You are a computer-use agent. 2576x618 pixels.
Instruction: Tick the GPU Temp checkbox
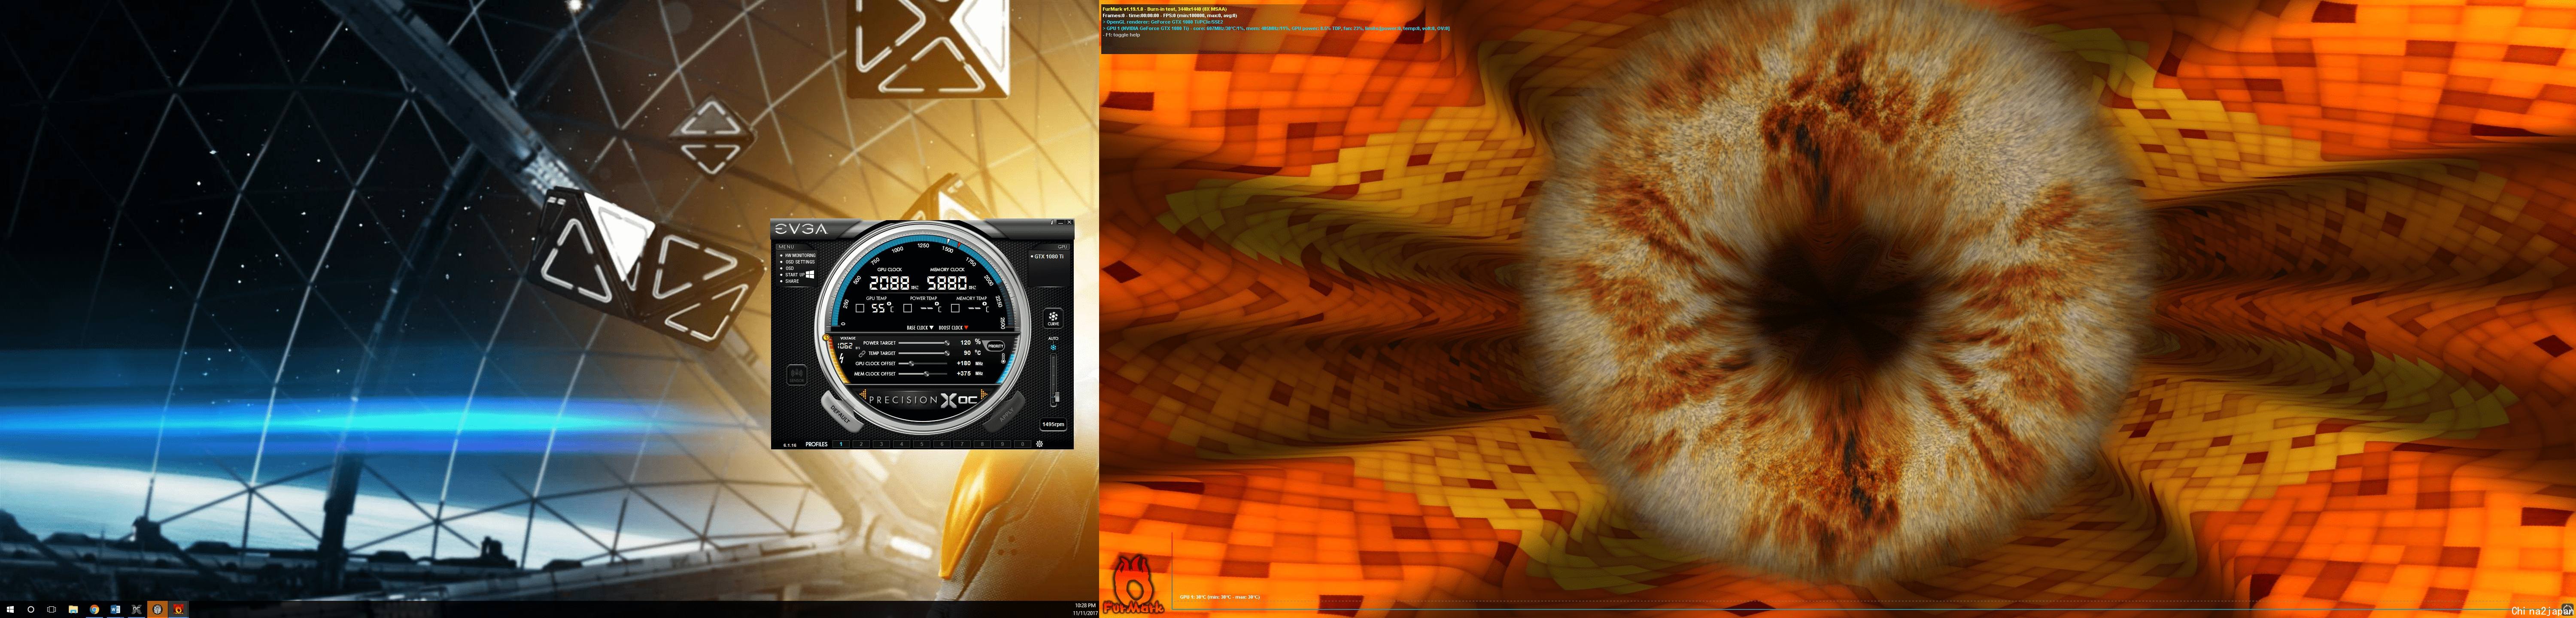(x=860, y=308)
